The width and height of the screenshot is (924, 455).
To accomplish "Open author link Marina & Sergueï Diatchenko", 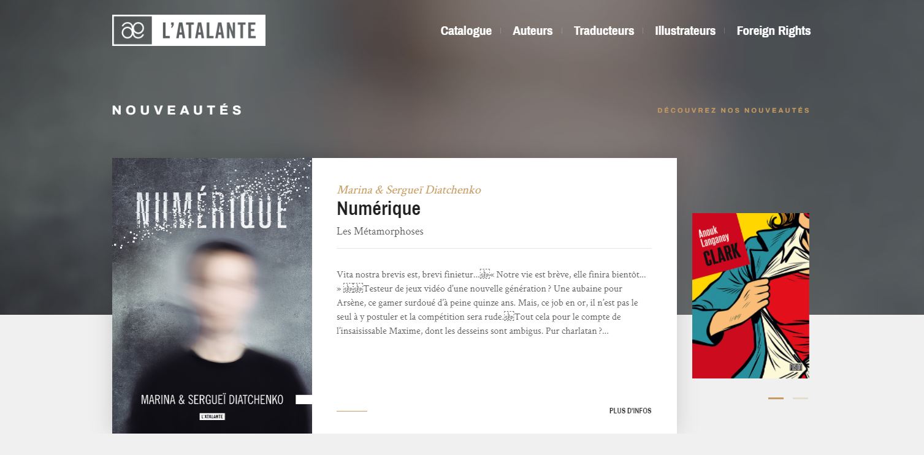I will point(408,190).
